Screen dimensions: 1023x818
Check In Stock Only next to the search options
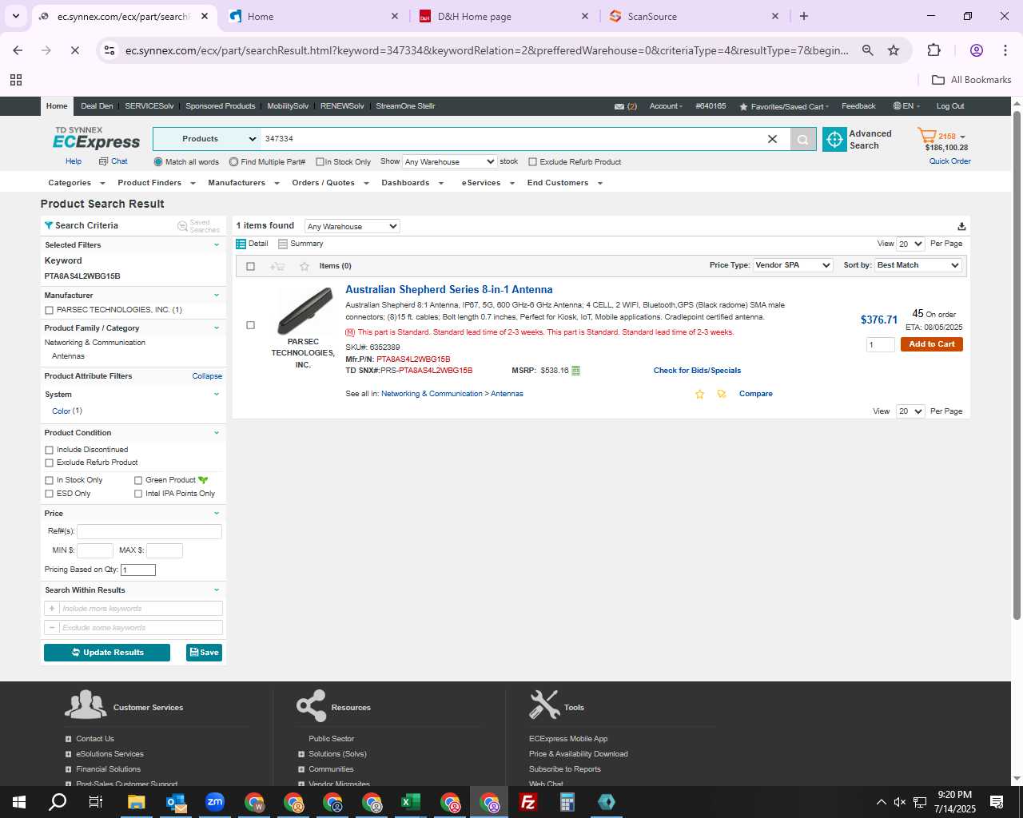[x=320, y=162]
